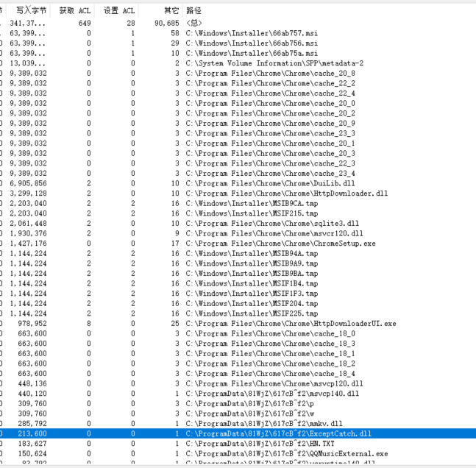Select the MSIB9CA.tmp row
The width and height of the screenshot is (476, 468).
pos(252,203)
